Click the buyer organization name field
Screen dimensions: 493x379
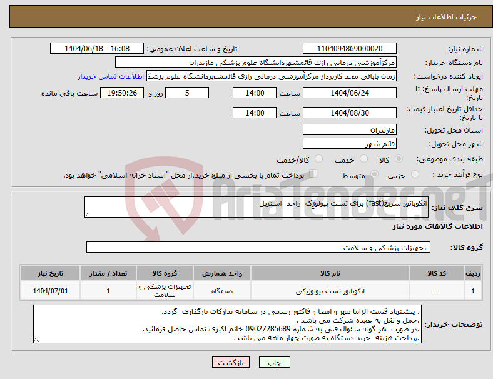click(256, 62)
